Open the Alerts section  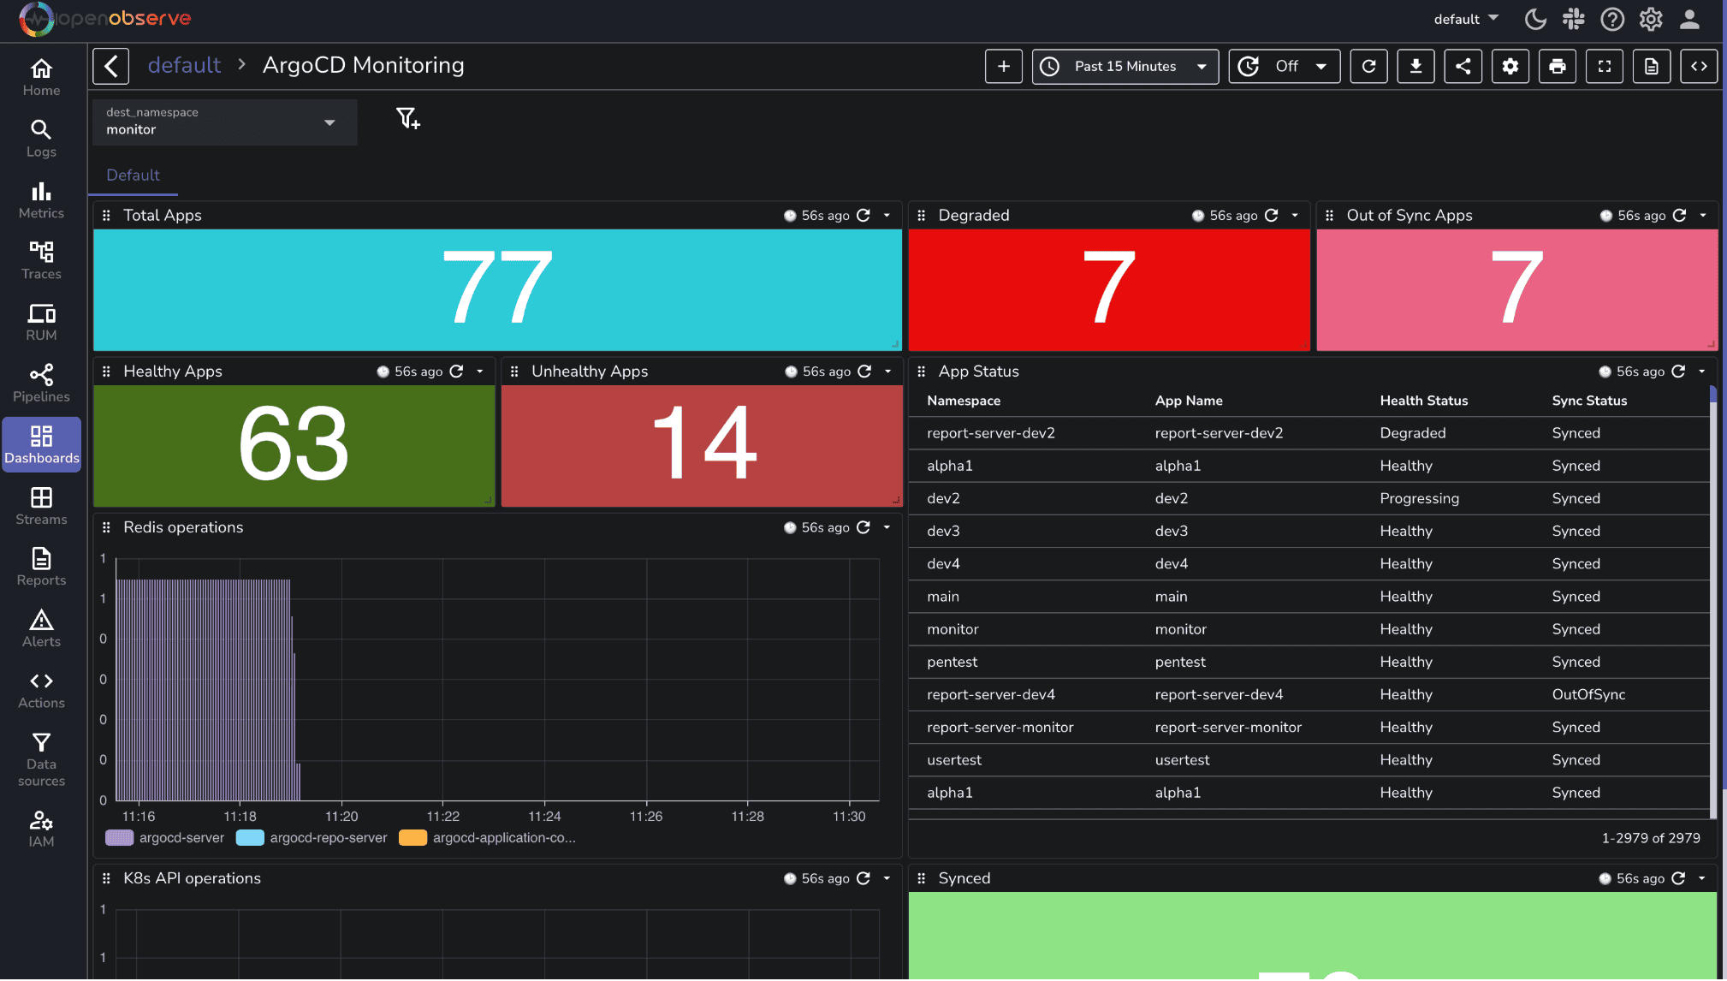pyautogui.click(x=41, y=627)
